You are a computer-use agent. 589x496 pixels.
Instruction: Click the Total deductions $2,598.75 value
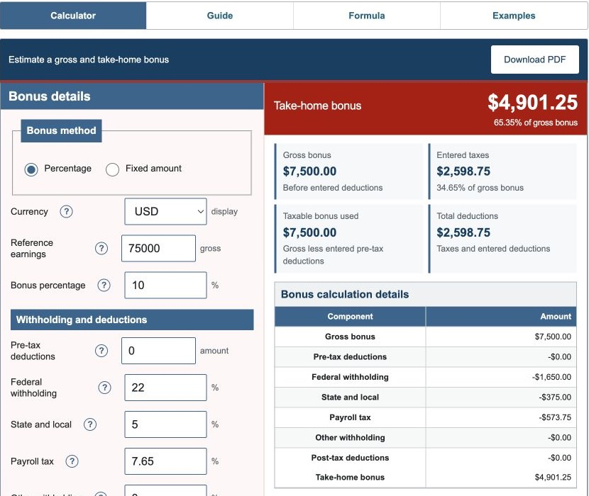click(x=463, y=232)
